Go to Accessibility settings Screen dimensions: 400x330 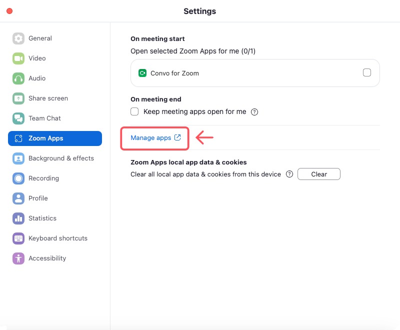point(47,258)
